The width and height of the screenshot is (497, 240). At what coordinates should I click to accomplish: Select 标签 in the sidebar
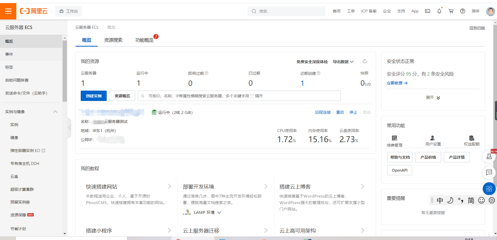31,67
